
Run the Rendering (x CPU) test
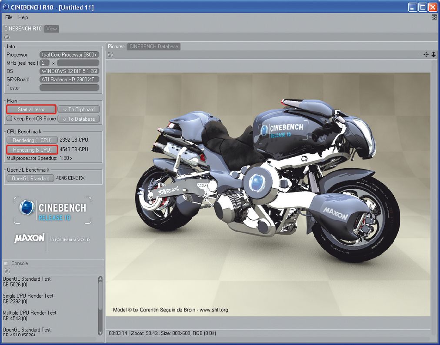click(32, 150)
